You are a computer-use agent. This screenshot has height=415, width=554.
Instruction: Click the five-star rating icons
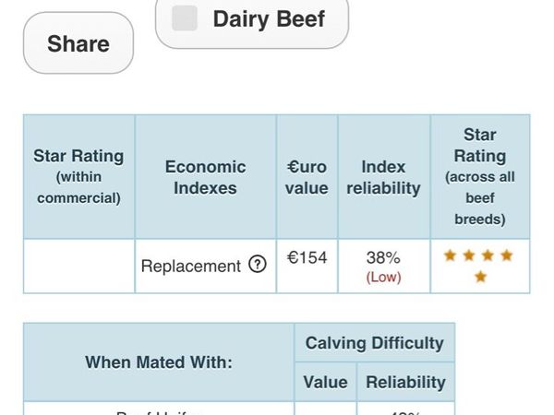[478, 266]
